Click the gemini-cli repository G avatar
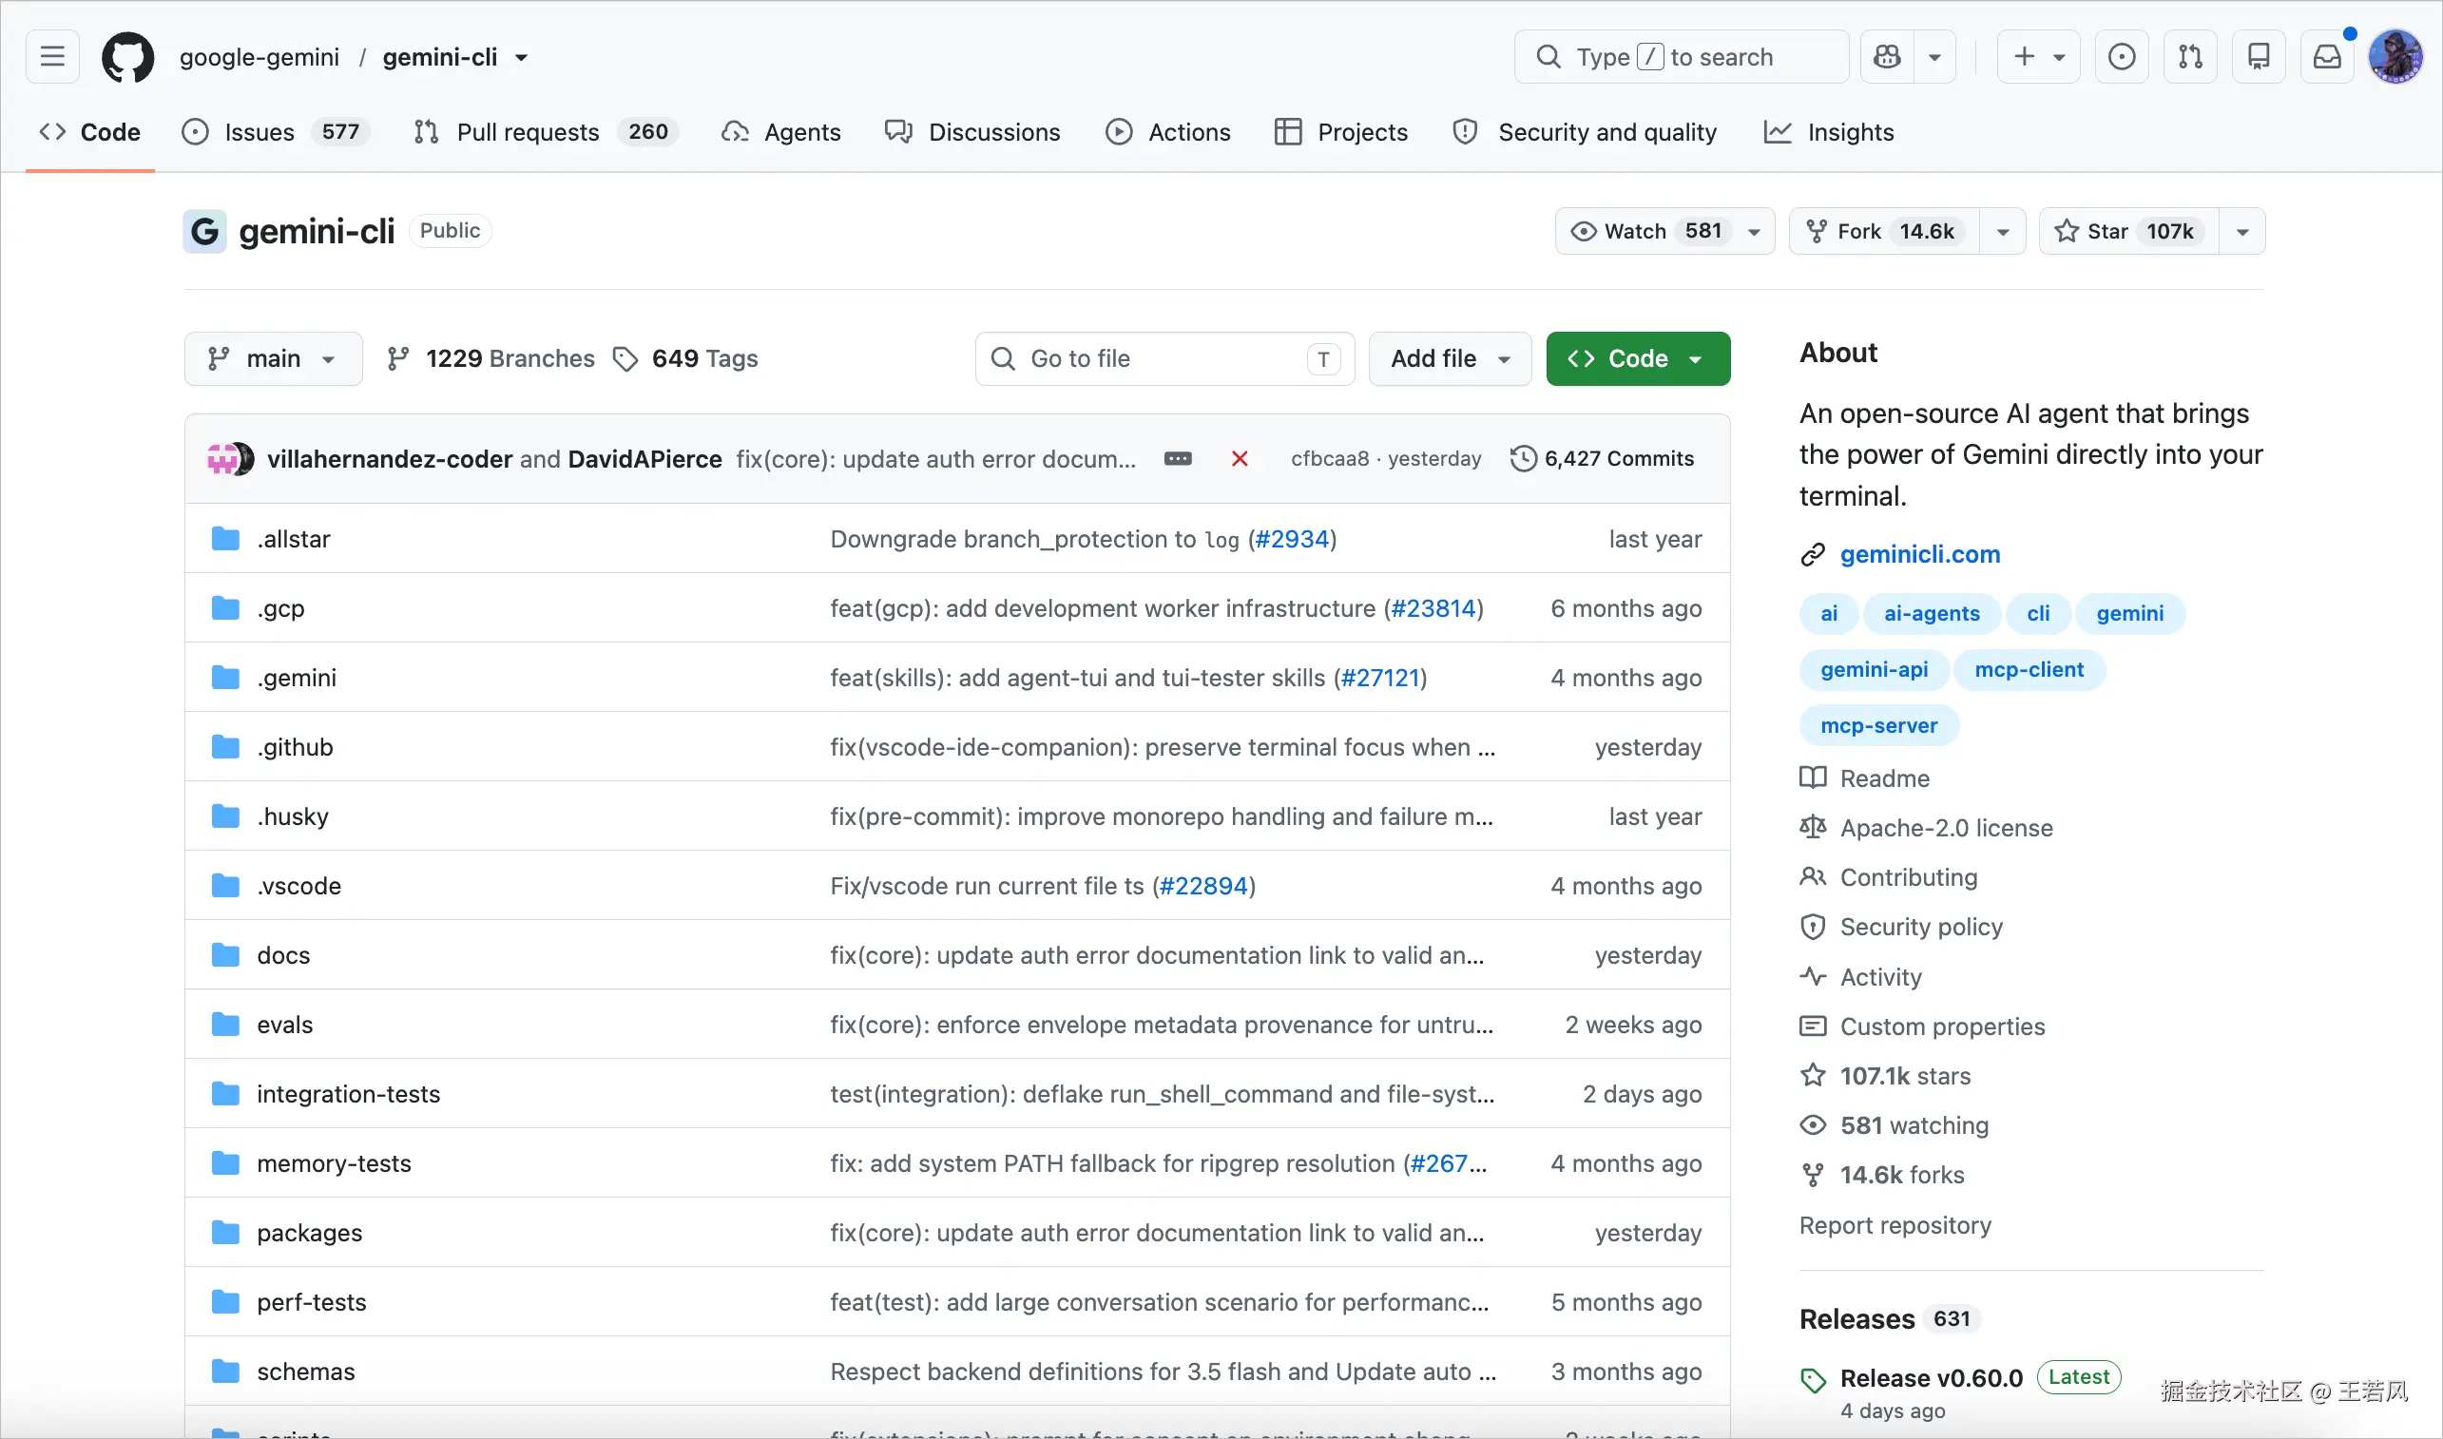The height and width of the screenshot is (1439, 2443). coord(204,231)
